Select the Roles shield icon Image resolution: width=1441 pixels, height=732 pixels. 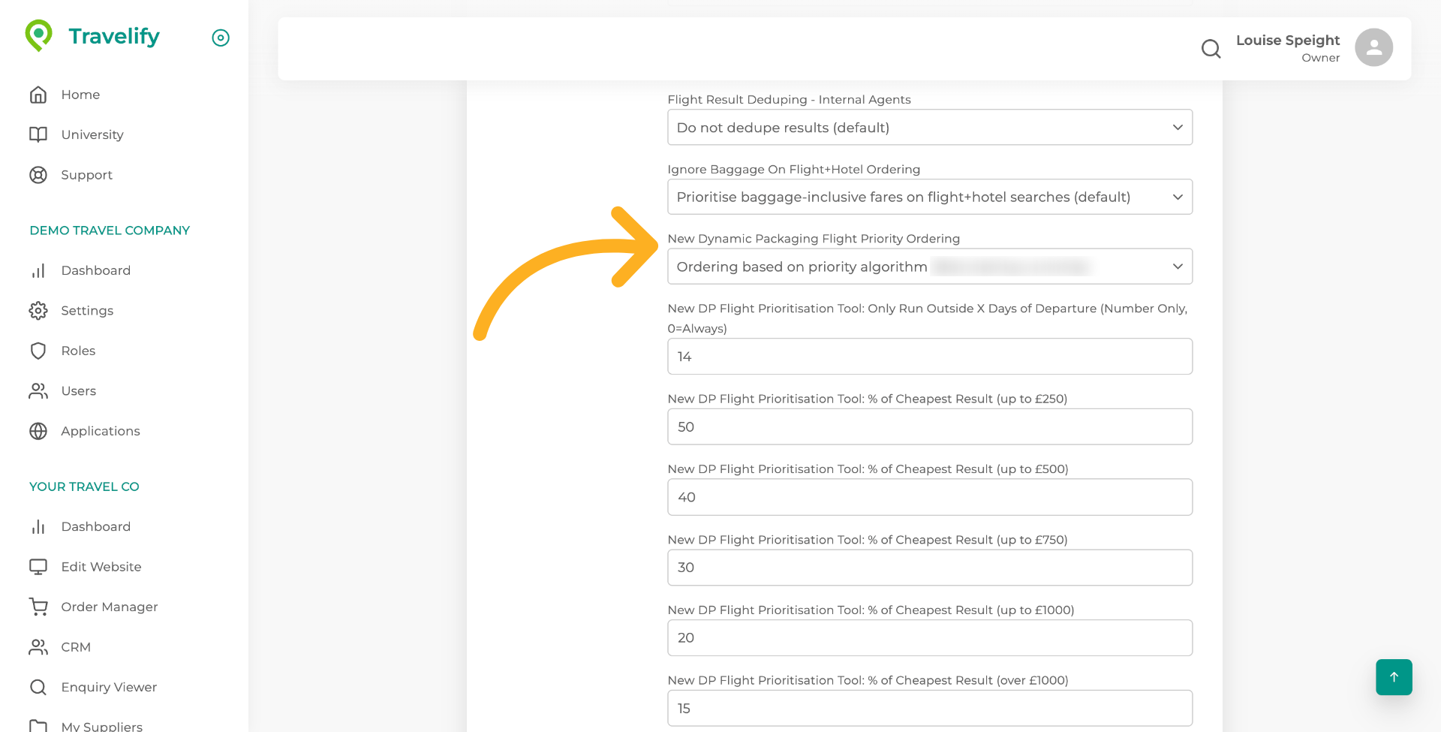point(38,351)
